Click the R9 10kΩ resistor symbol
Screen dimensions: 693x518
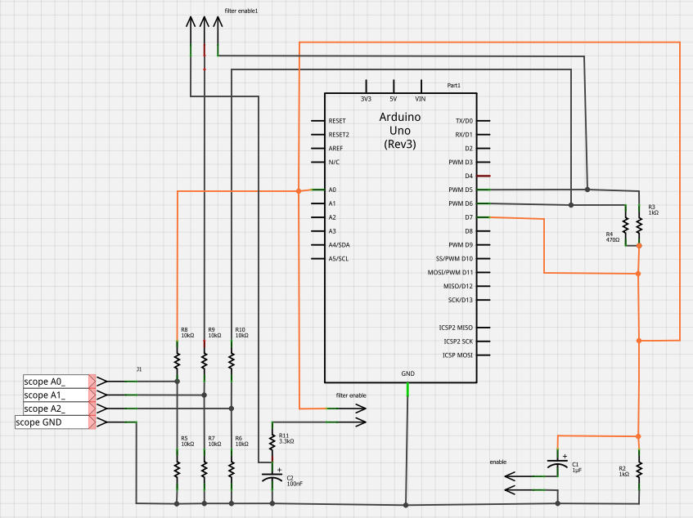[x=204, y=359]
